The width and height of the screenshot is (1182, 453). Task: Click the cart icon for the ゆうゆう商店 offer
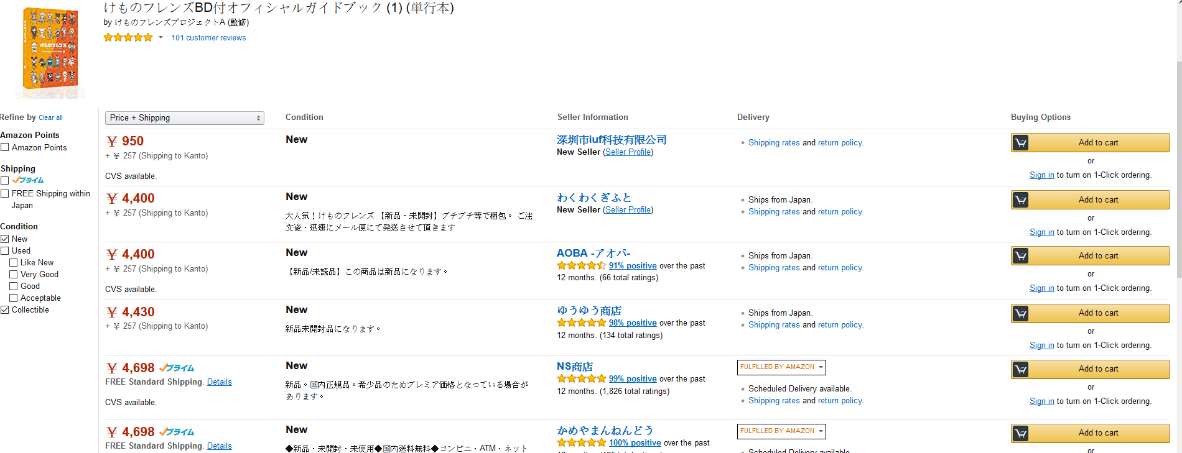1020,313
